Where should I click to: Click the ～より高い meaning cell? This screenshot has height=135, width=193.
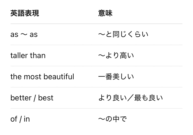[x=116, y=55]
